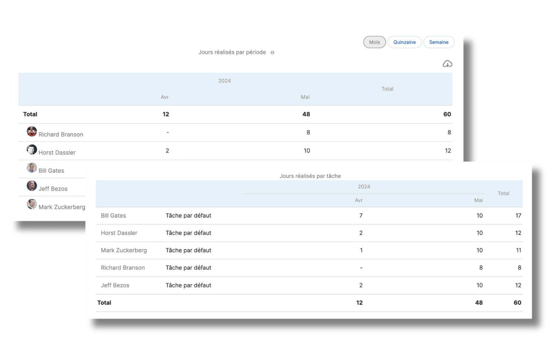Image resolution: width=557 pixels, height=346 pixels.
Task: Click Mai total 48 in task table
Action: coord(479,303)
